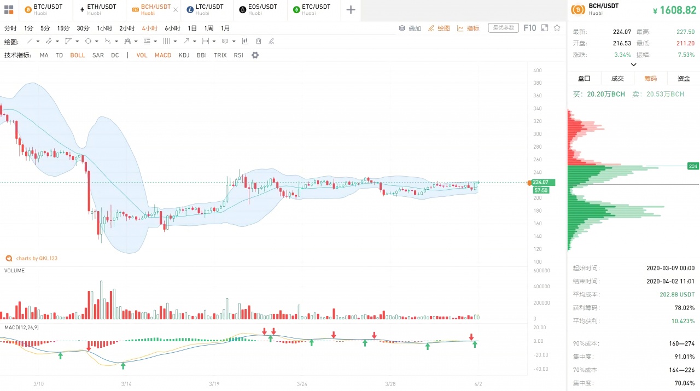Select the 1周 timeframe
This screenshot has width=700, height=391.
coord(209,28)
